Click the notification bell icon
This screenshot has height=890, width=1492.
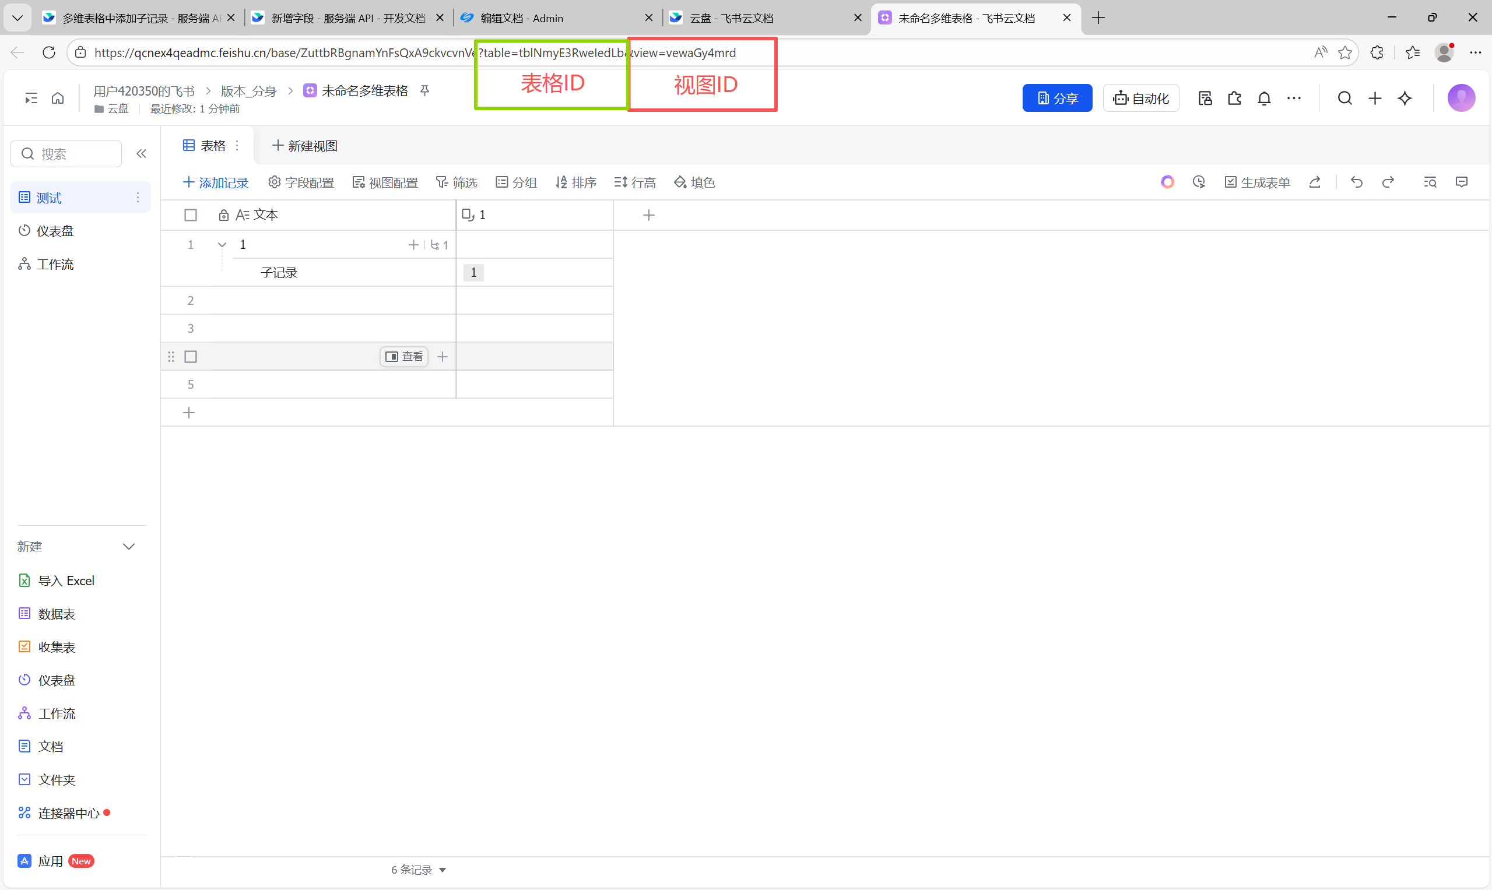[1263, 99]
